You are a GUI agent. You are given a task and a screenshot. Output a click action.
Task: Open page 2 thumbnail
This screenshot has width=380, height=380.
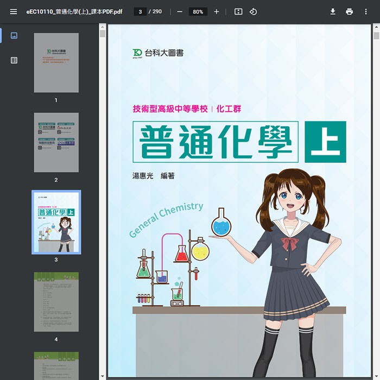[56, 142]
